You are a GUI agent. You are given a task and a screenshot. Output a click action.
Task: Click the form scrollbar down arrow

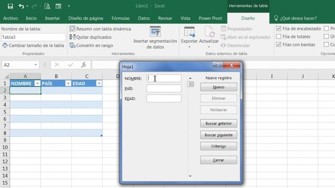[x=190, y=177]
